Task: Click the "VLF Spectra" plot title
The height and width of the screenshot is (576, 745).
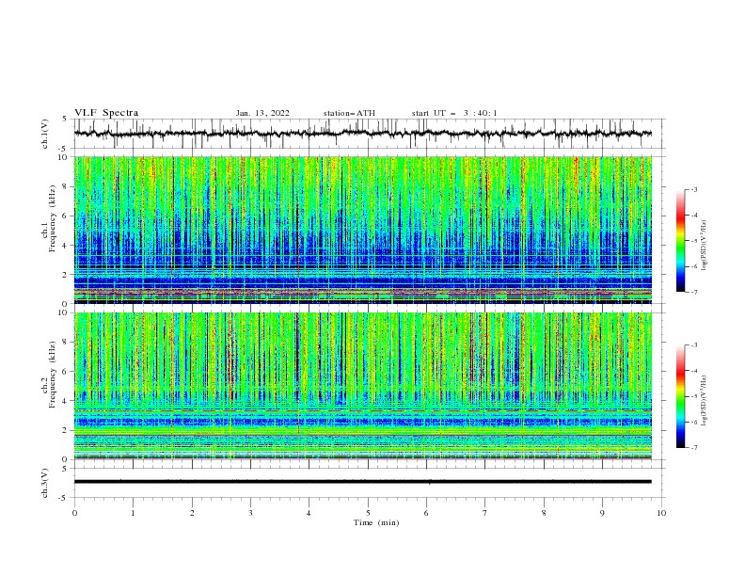Action: click(106, 113)
